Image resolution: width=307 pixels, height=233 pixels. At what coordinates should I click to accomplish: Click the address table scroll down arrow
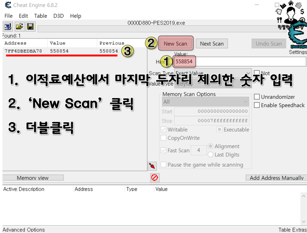point(304,222)
